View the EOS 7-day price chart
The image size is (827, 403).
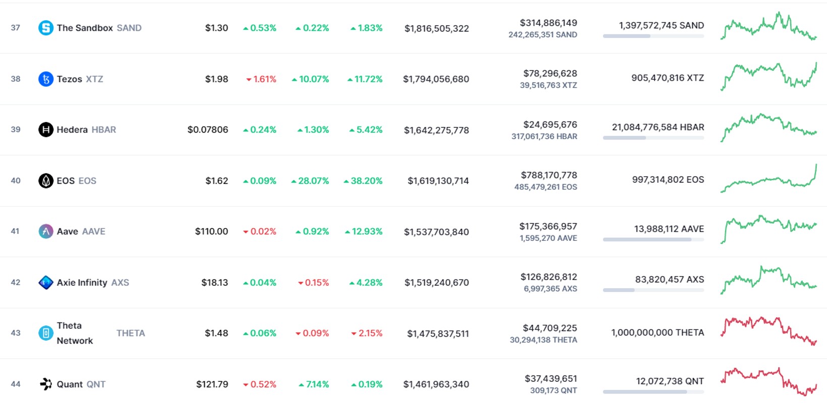point(769,178)
